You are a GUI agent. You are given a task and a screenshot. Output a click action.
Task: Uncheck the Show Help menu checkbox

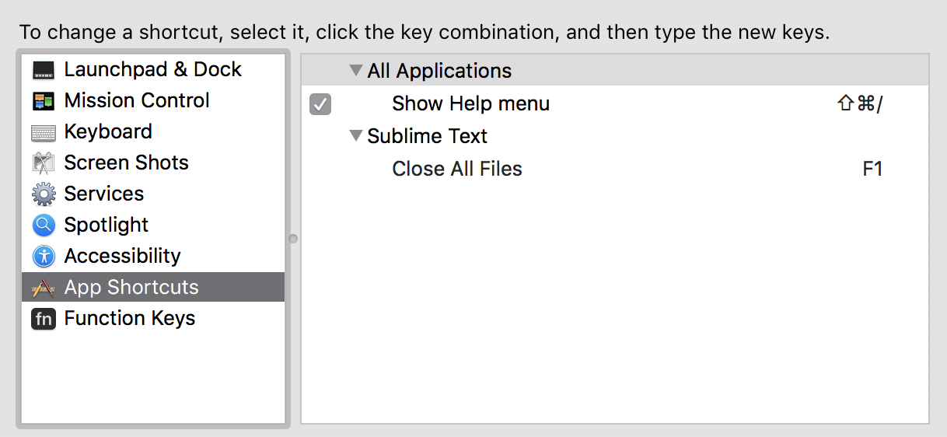coord(320,103)
